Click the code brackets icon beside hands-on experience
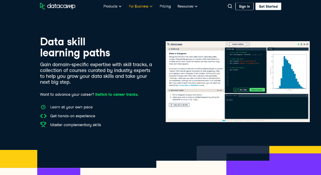The width and height of the screenshot is (321, 175). (43, 116)
